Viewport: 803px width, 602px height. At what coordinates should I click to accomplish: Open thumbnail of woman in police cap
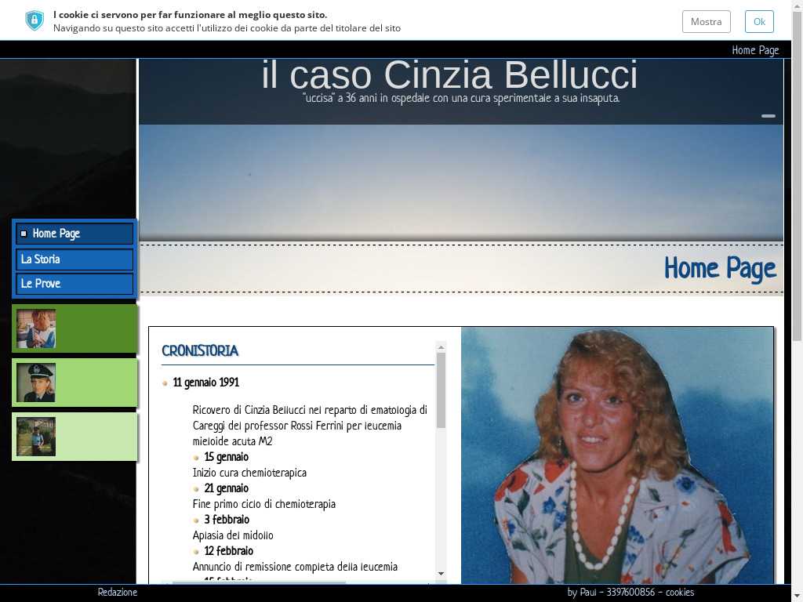(x=36, y=383)
